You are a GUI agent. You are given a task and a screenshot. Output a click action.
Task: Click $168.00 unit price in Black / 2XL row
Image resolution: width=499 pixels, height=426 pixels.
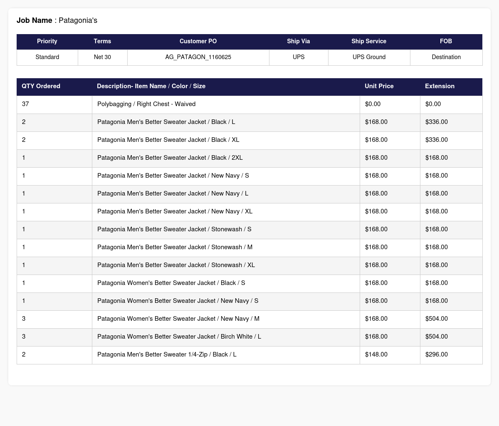(x=390, y=158)
